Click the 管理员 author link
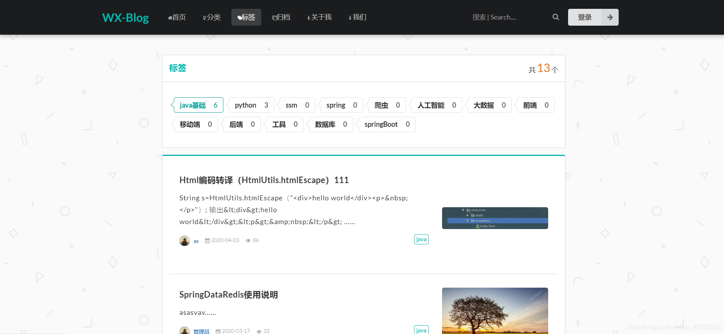724x334 pixels. [x=201, y=331]
